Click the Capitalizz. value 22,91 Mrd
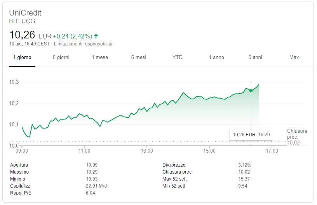The width and height of the screenshot is (317, 205). pos(96,186)
